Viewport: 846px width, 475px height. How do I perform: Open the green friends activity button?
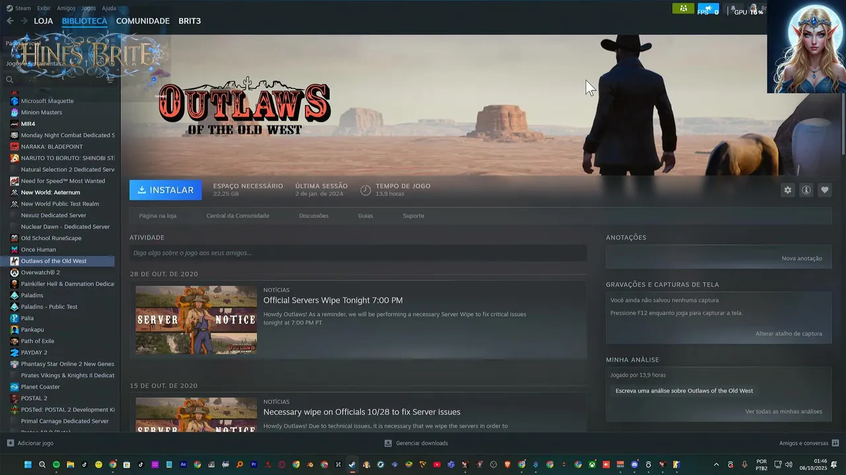tap(683, 9)
